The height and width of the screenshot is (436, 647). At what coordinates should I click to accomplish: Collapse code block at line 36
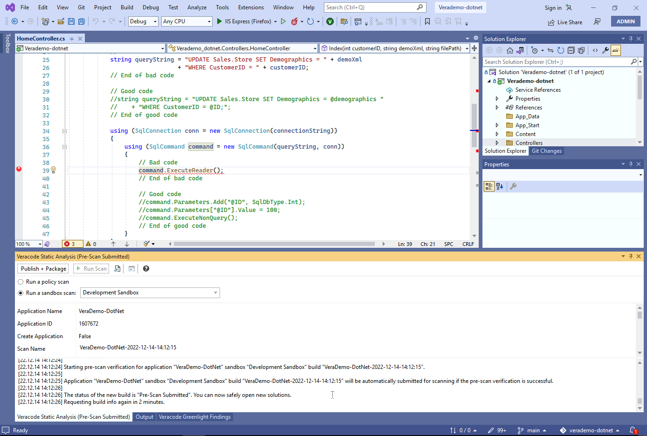pyautogui.click(x=65, y=147)
